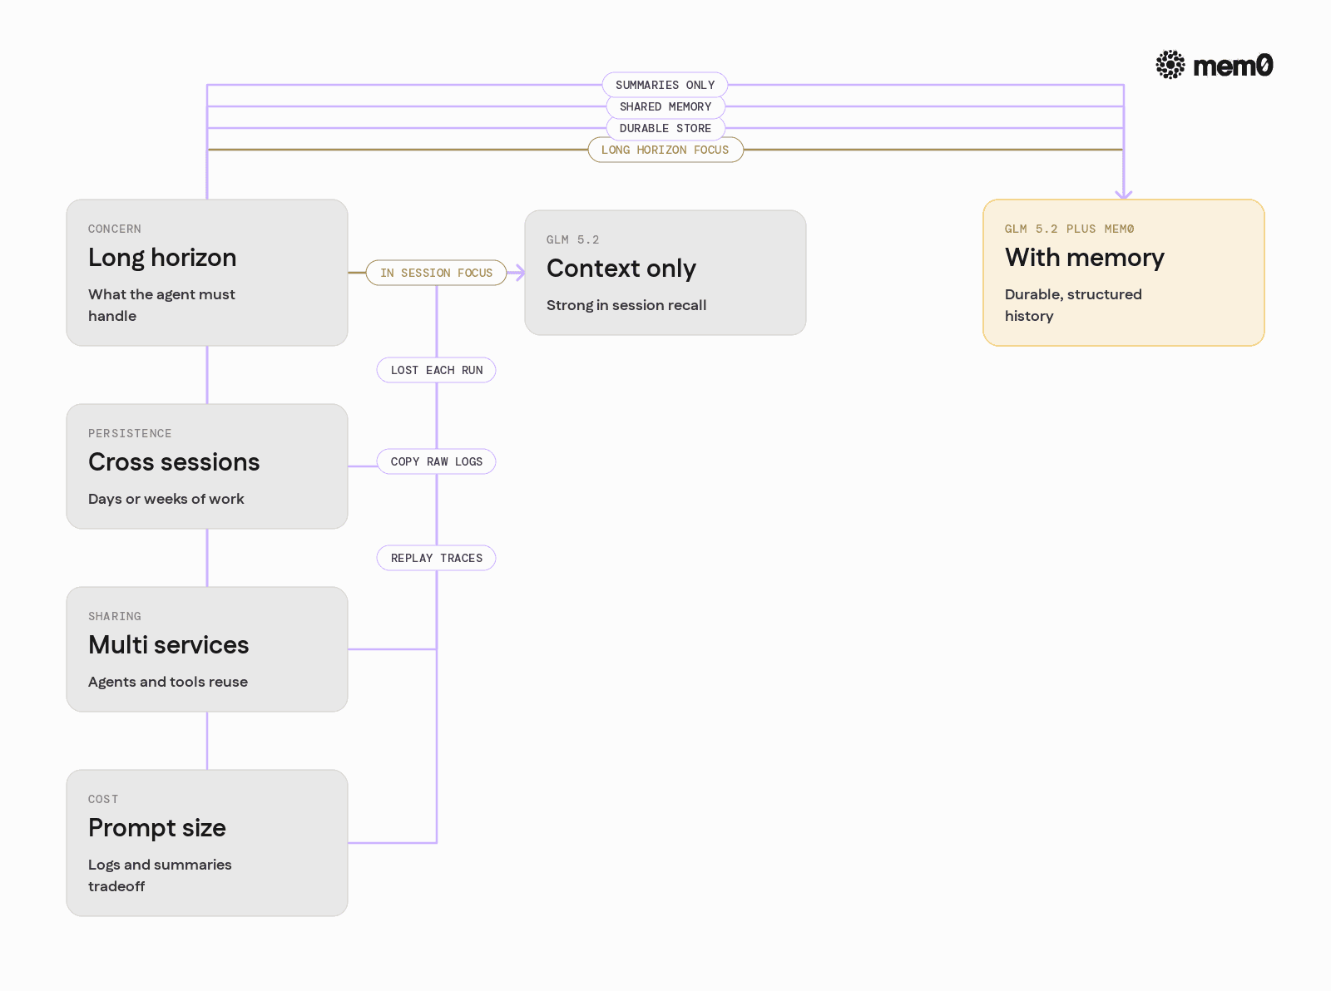Select the DURABLE STORE pill label
Screen dimensions: 1331x991
[665, 128]
